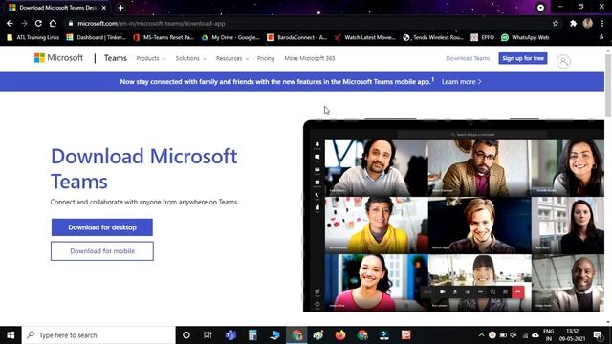Open the Windows Start menu
Viewport: 612px width, 344px height.
(x=11, y=335)
